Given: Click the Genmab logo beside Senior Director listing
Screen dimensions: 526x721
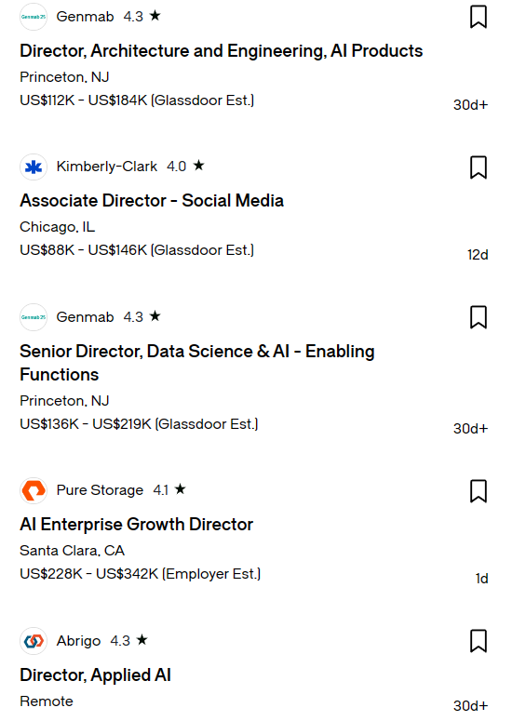Looking at the screenshot, I should tap(34, 317).
